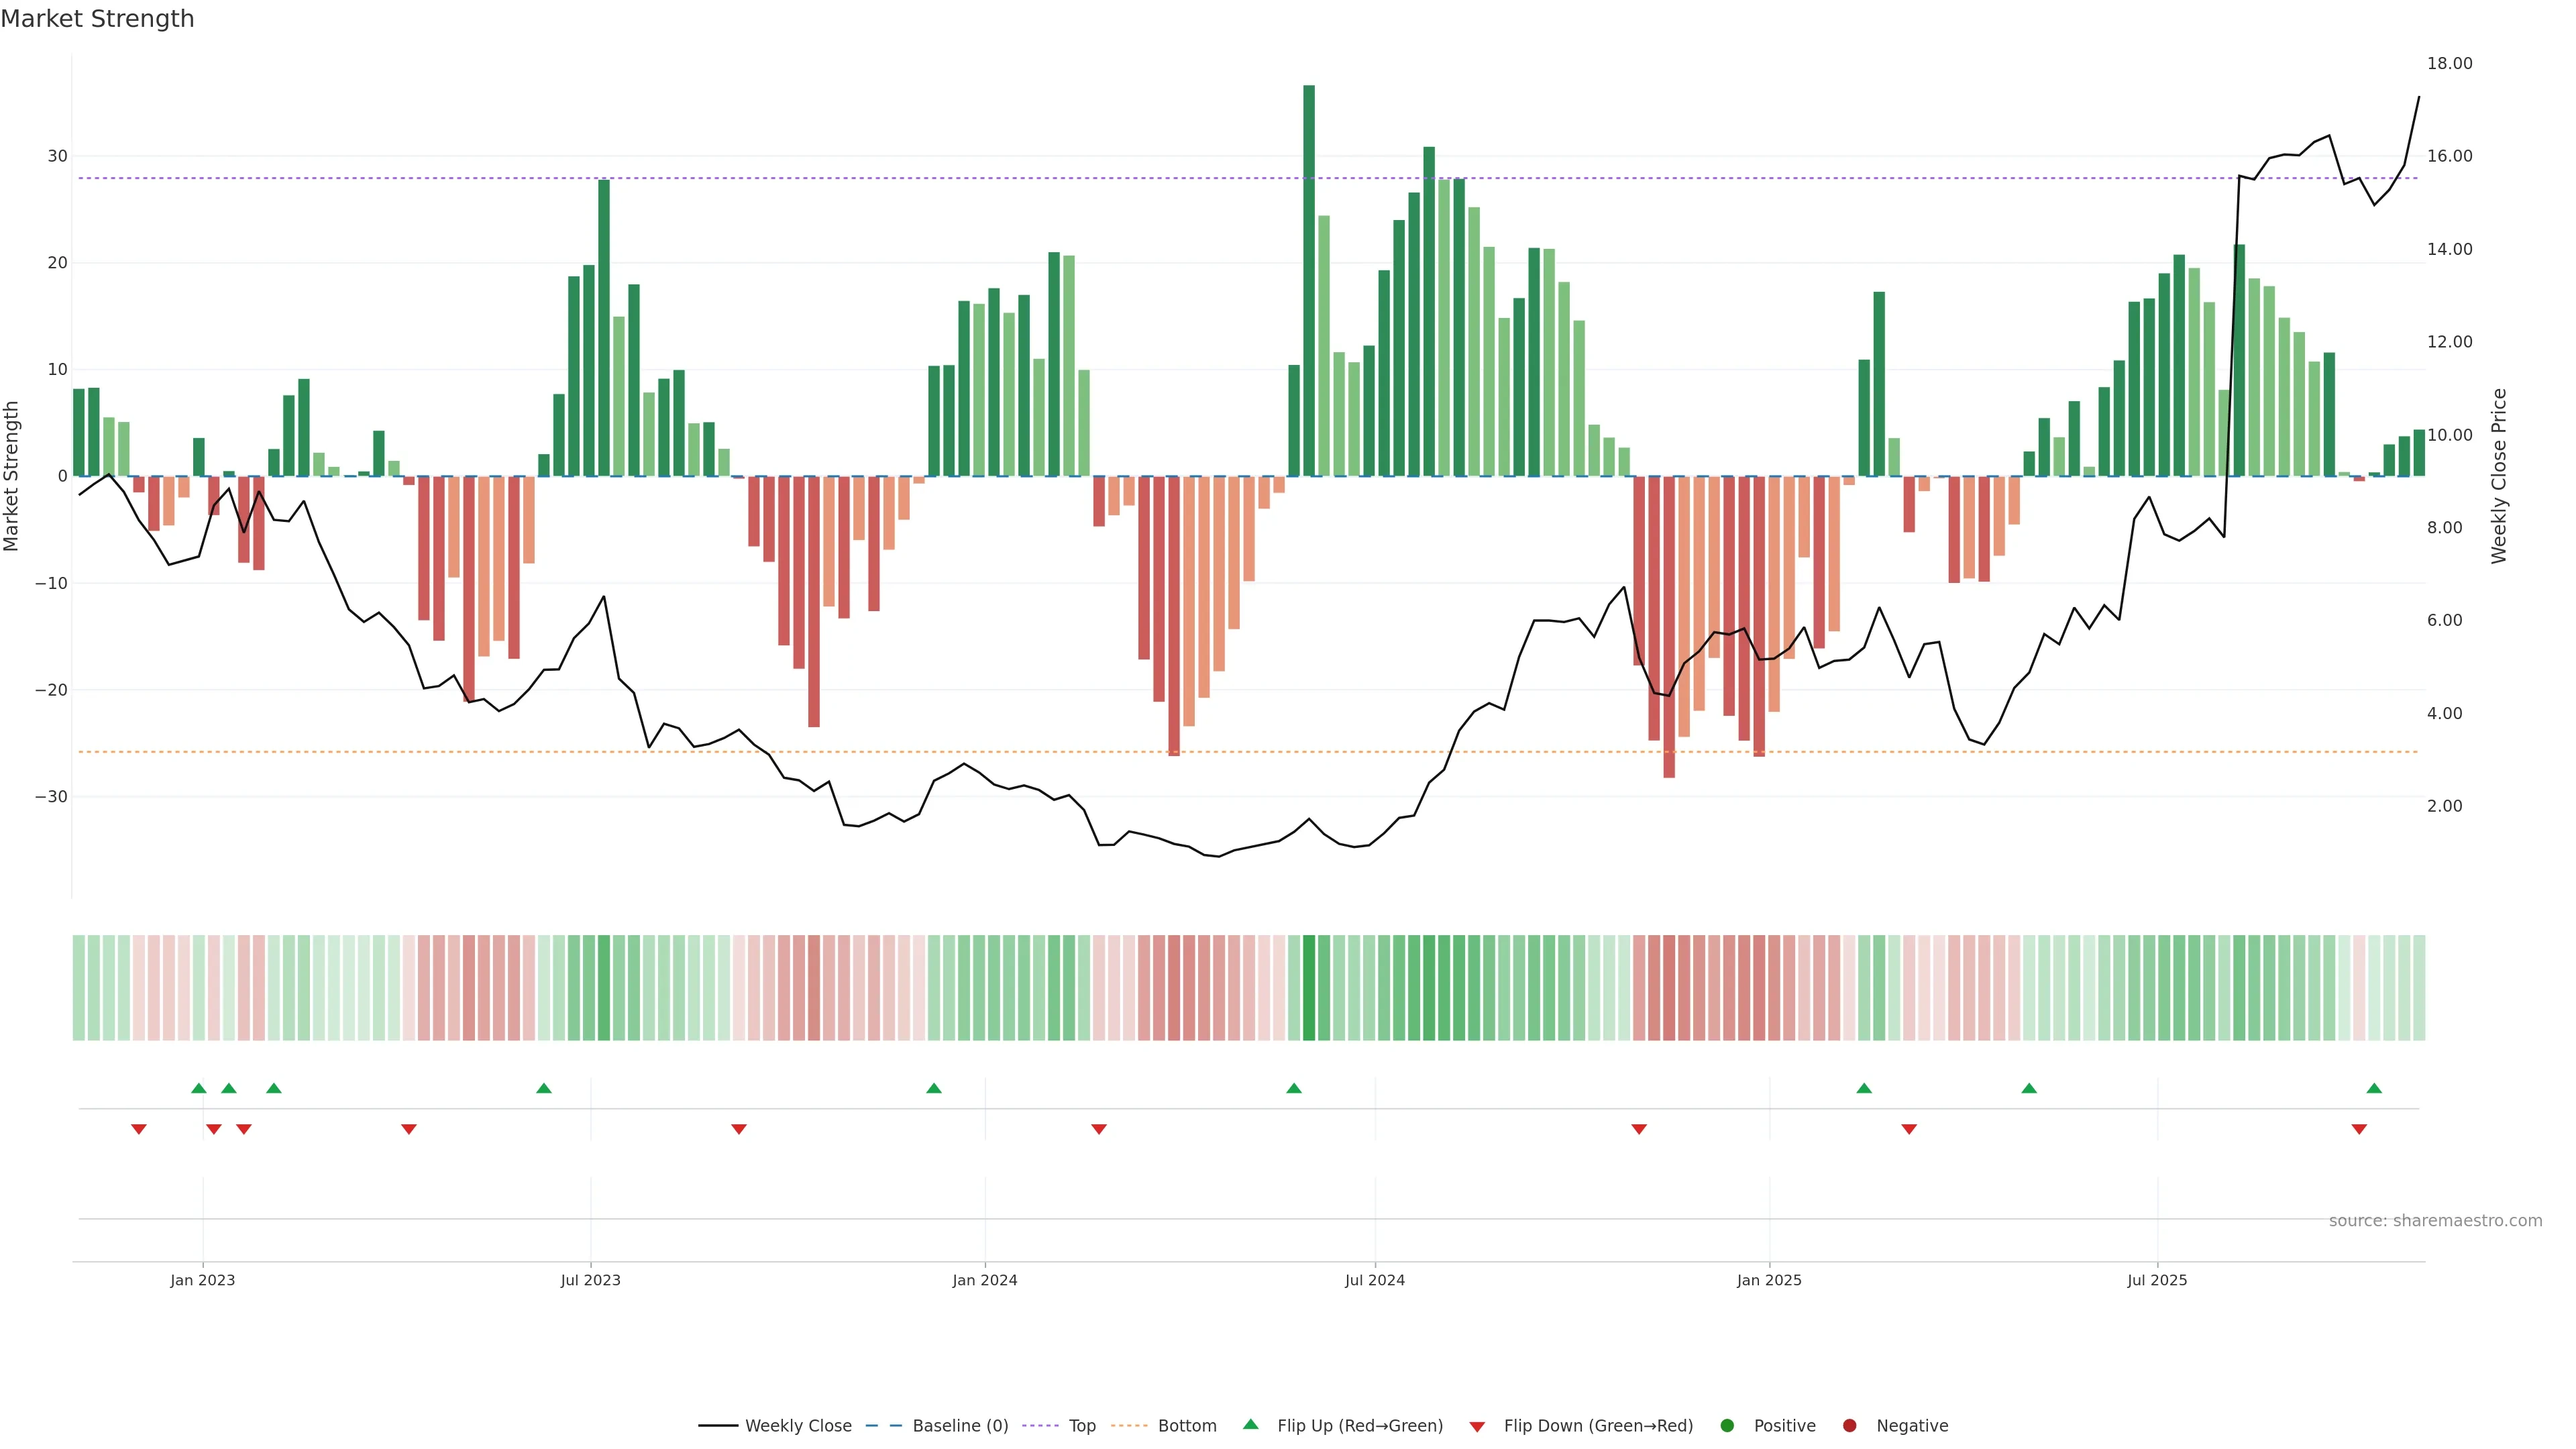This screenshot has height=1449, width=2576.
Task: Click the Positive green circle legend icon
Action: 1727,1425
